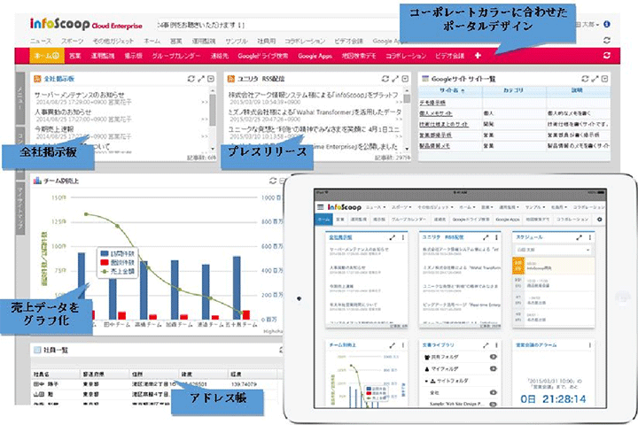This screenshot has height=425, width=638.
Task: Refresh the 全社掲示板 widget
Action: (x=191, y=79)
